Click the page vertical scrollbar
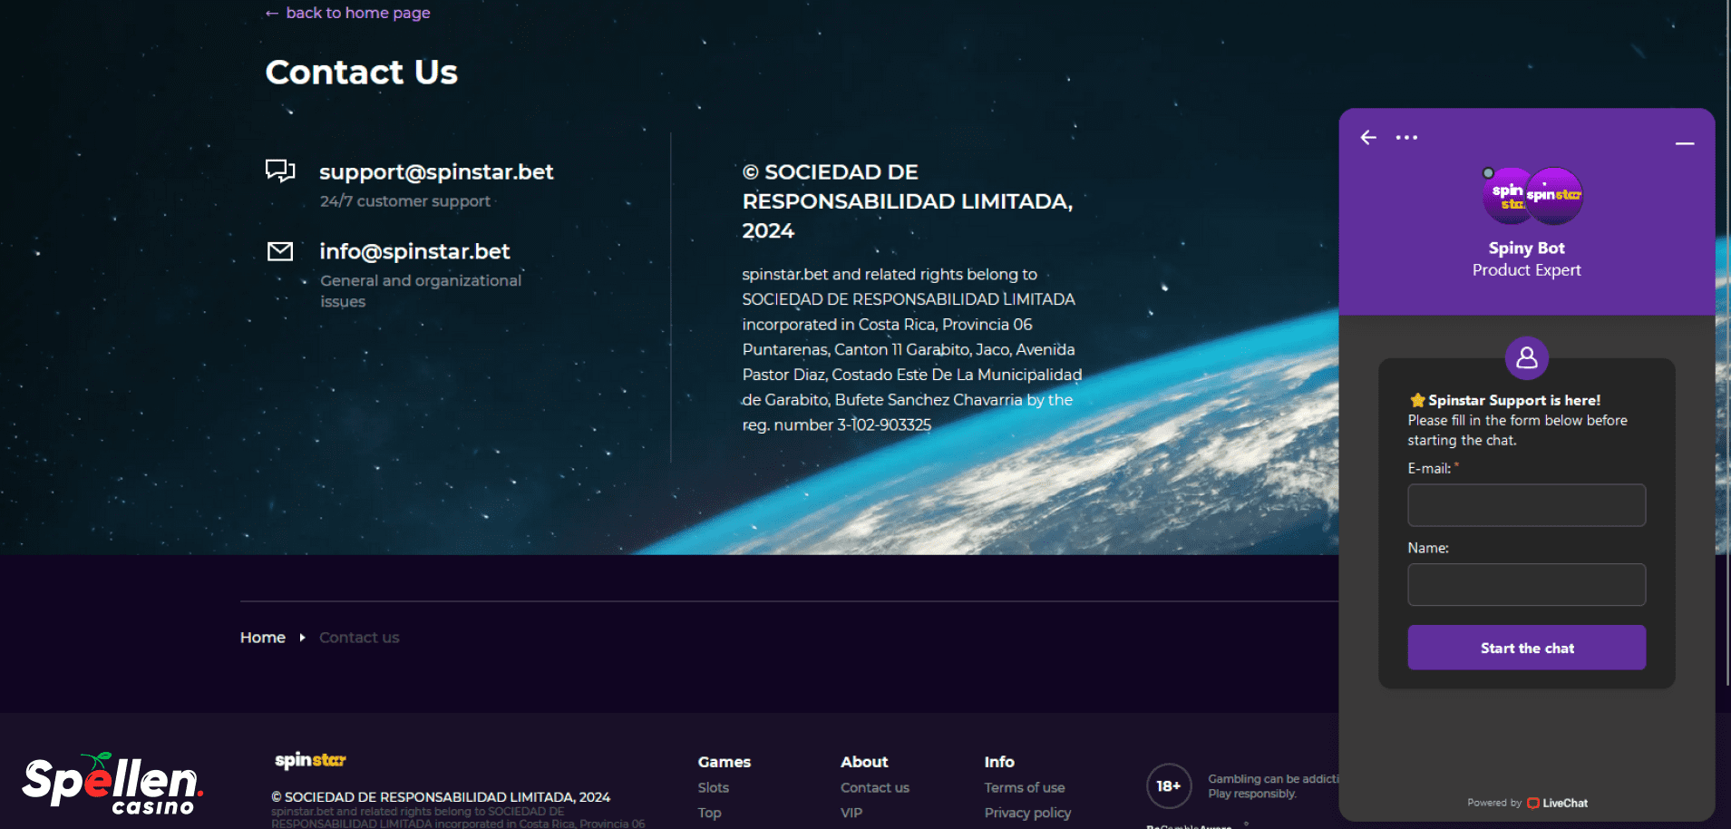The height and width of the screenshot is (829, 1731). [x=1726, y=345]
